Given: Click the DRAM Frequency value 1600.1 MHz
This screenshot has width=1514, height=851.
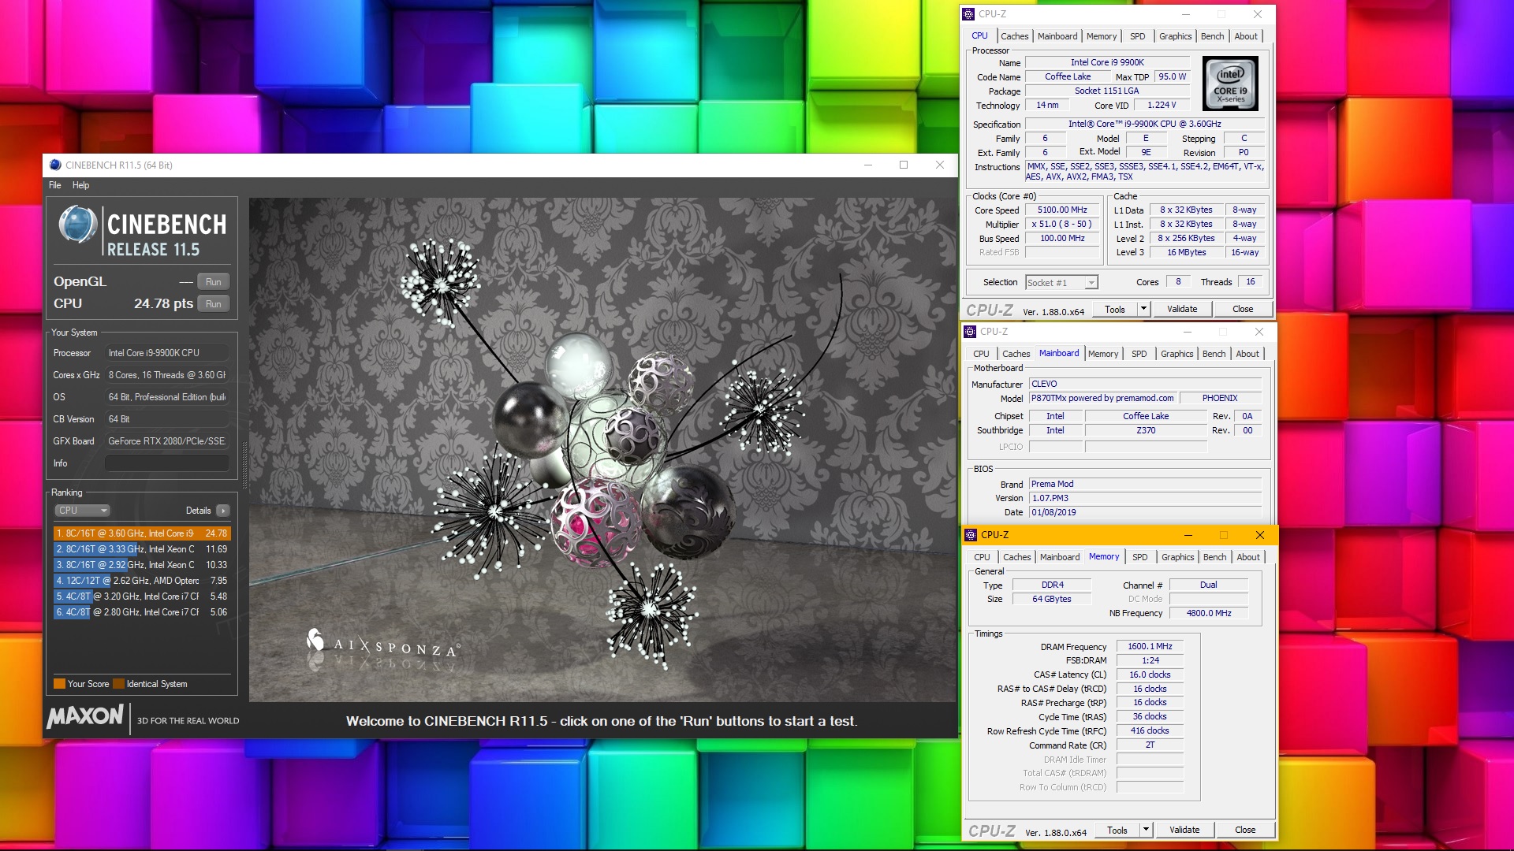Looking at the screenshot, I should click(1150, 646).
